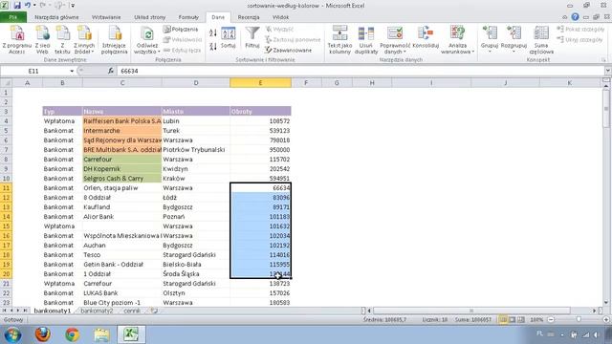This screenshot has height=344, width=612.
Task: Open the Plik file tab
Action: click(13, 17)
